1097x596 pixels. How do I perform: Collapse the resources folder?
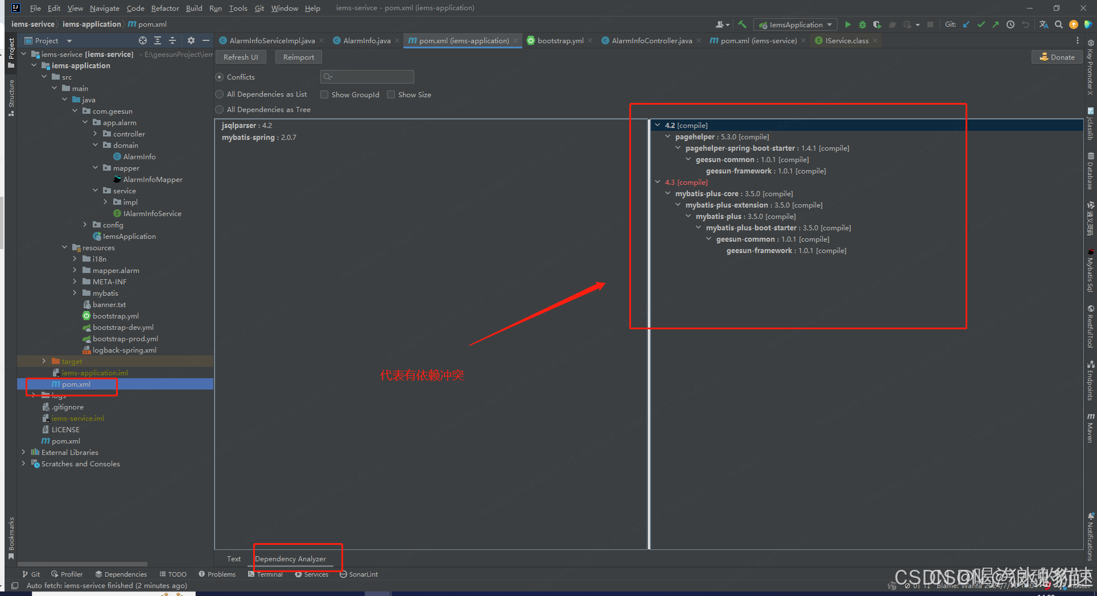(x=64, y=247)
